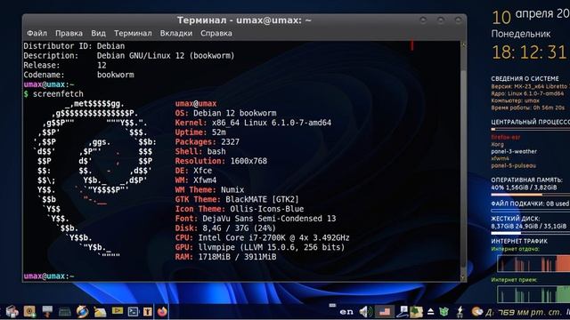Click the yellow play-arrow panel launcher

[x=117, y=310]
